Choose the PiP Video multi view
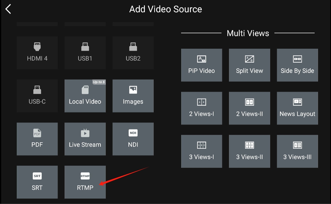331x204 pixels. (201, 65)
